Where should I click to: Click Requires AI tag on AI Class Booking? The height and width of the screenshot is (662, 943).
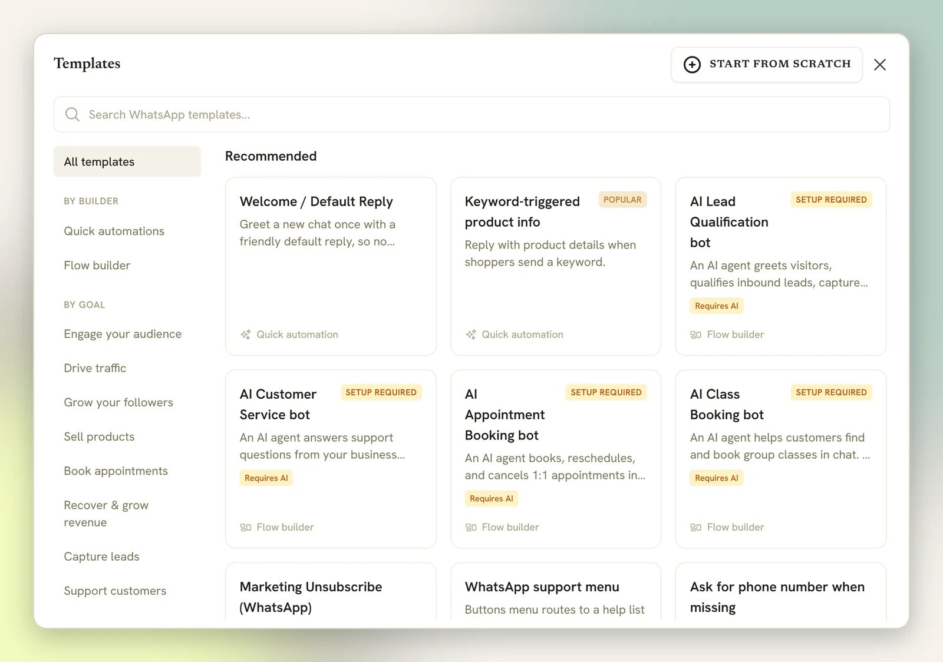click(716, 478)
